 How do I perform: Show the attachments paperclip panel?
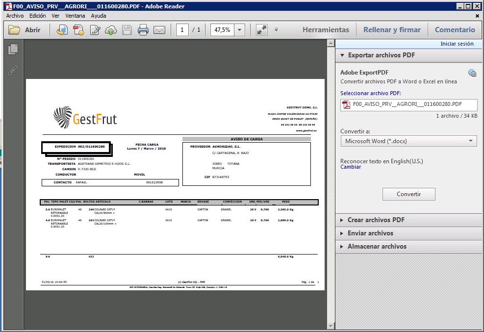tap(13, 70)
